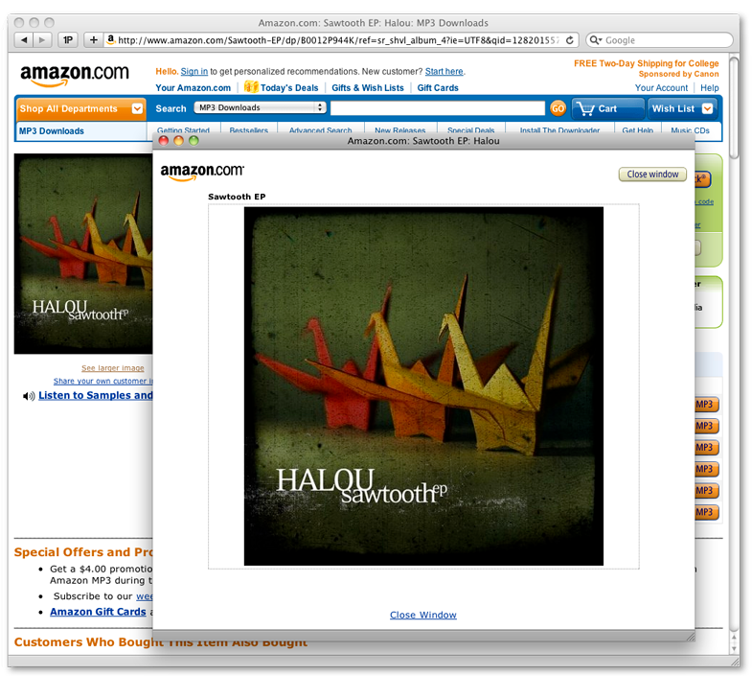The height and width of the screenshot is (676, 752).
Task: Click the Wish List button label
Action: click(672, 108)
